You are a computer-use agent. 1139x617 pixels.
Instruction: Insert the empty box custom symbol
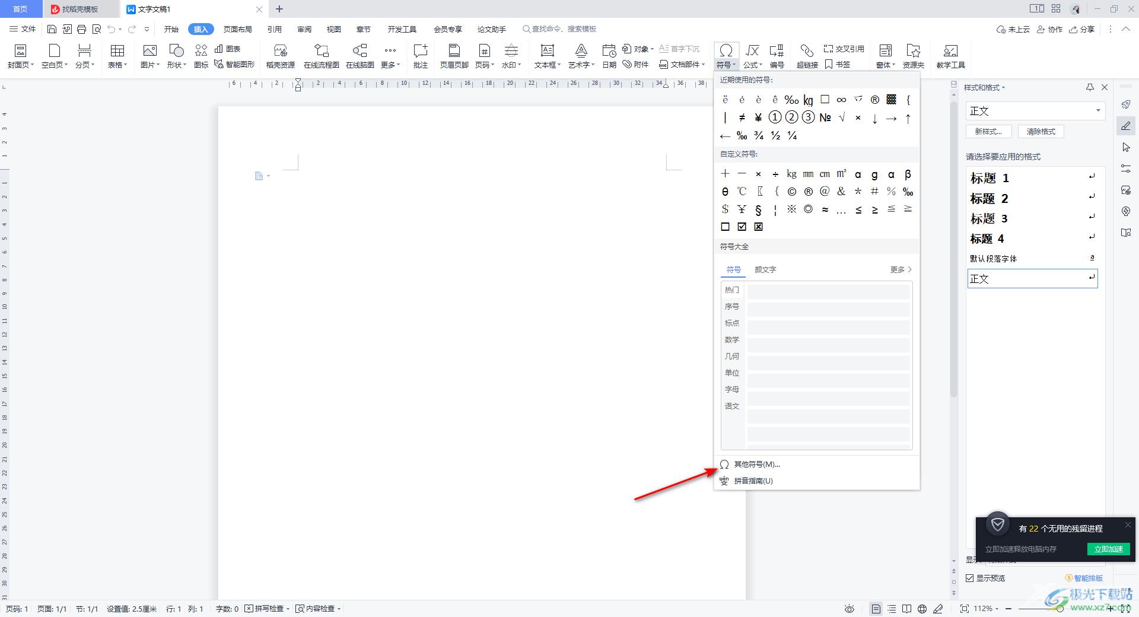click(x=725, y=227)
